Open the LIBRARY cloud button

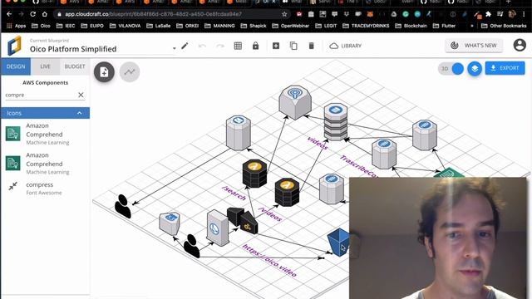(346, 46)
